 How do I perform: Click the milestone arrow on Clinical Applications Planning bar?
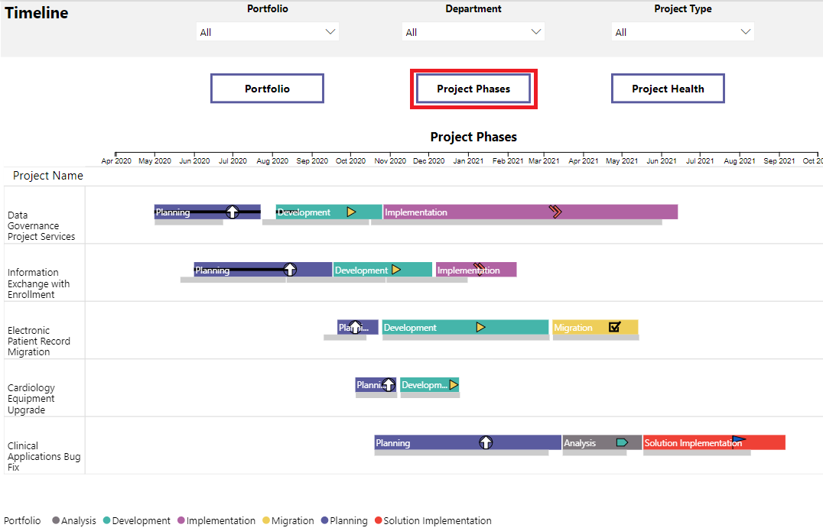tap(486, 442)
